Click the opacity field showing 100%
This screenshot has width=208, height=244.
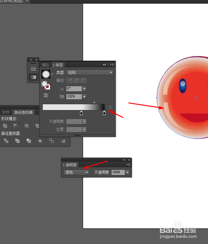118,172
